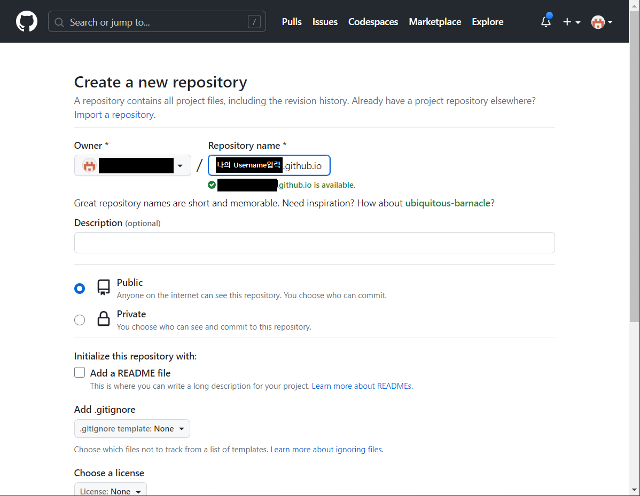Click the Private lock icon
The height and width of the screenshot is (496, 640).
pyautogui.click(x=104, y=319)
